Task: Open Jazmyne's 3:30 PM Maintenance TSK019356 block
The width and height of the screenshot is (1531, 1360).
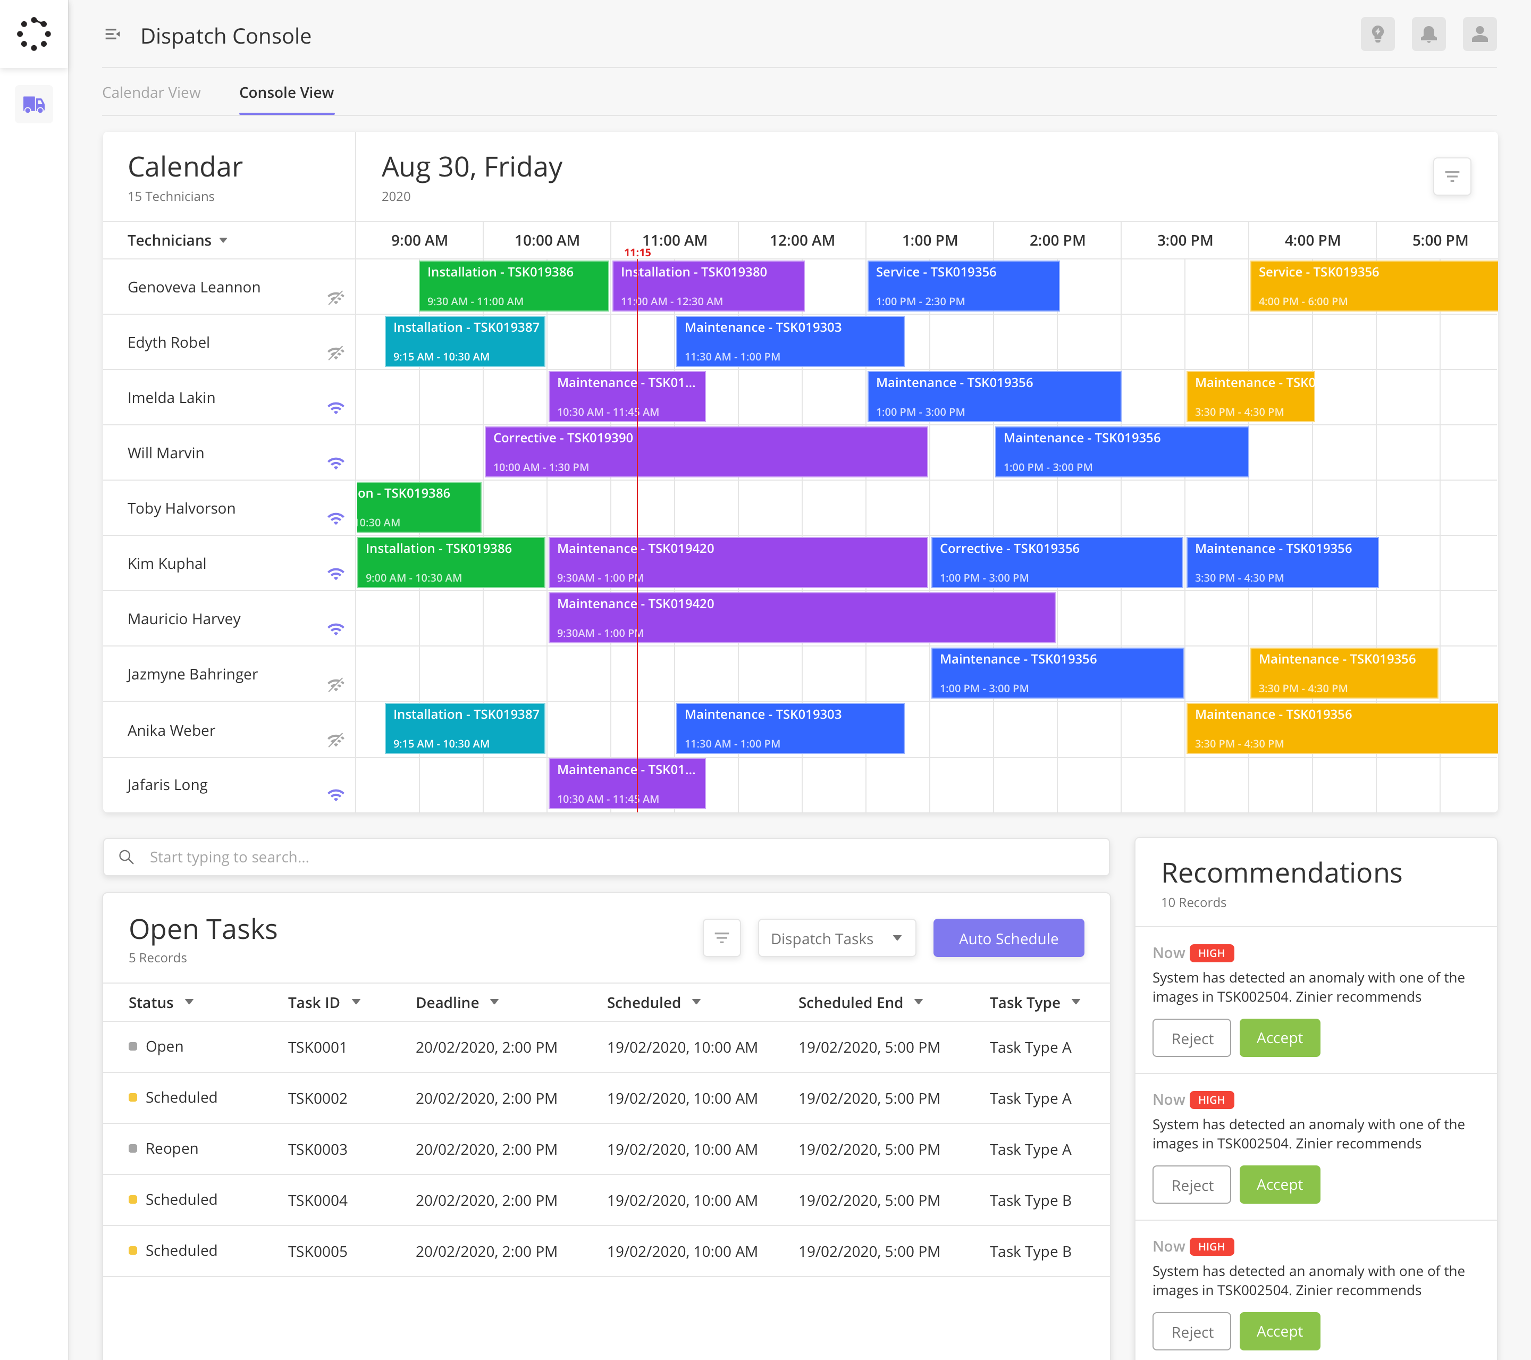Action: click(1344, 673)
